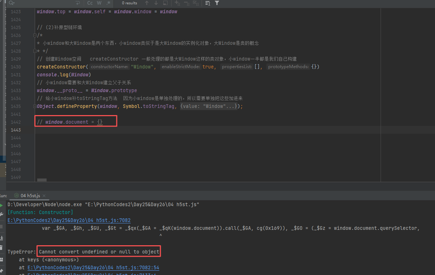Click the 'TypeError:' label in console

22,252
